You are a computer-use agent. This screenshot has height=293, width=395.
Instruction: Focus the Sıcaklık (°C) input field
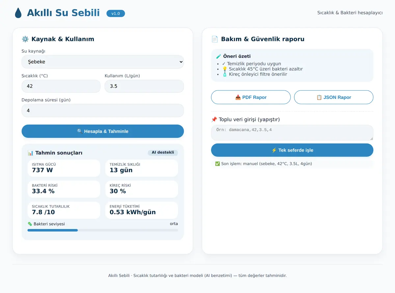[x=61, y=86]
